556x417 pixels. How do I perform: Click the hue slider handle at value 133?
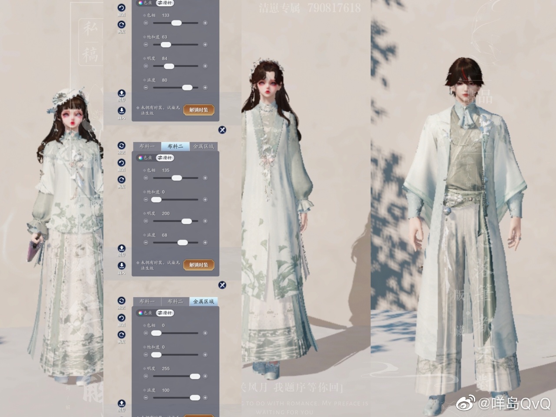pos(176,23)
